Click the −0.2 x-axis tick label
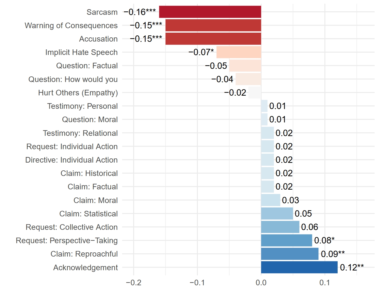 [134, 283]
